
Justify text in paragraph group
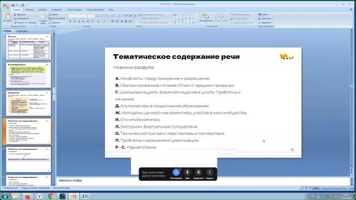tap(126, 21)
